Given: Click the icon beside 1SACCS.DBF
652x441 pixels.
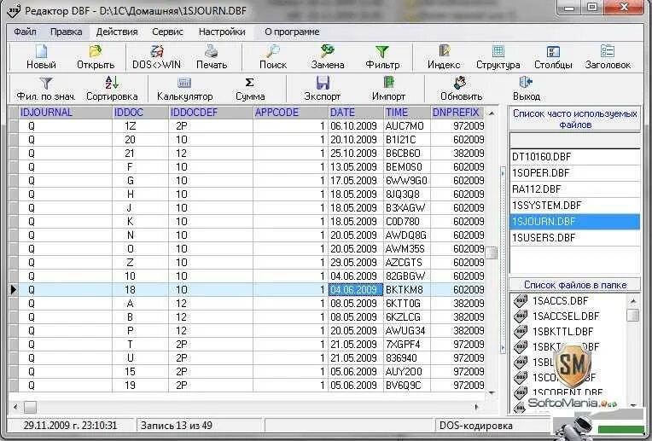Looking at the screenshot, I should coord(521,300).
